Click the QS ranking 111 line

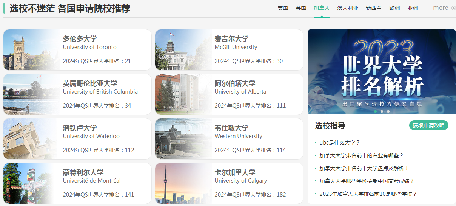[x=250, y=106]
